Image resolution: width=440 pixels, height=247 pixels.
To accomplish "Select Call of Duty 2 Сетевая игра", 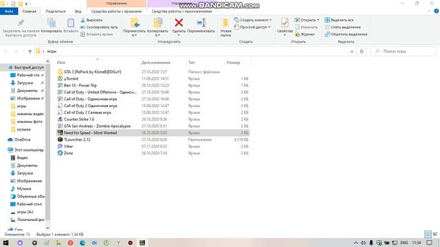I will click(153, 113).
